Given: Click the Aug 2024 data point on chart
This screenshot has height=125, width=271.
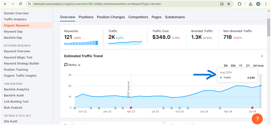Looking at the screenshot, I should 260,86.
